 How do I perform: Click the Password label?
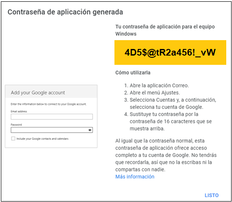[x=16, y=125]
